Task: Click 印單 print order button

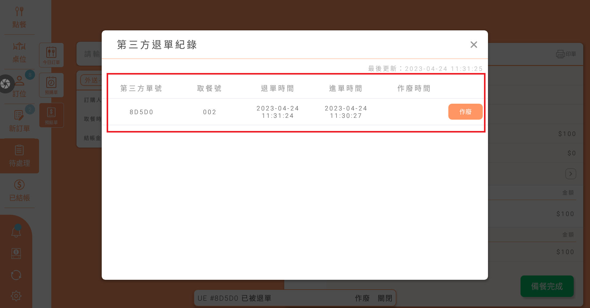Action: [566, 54]
